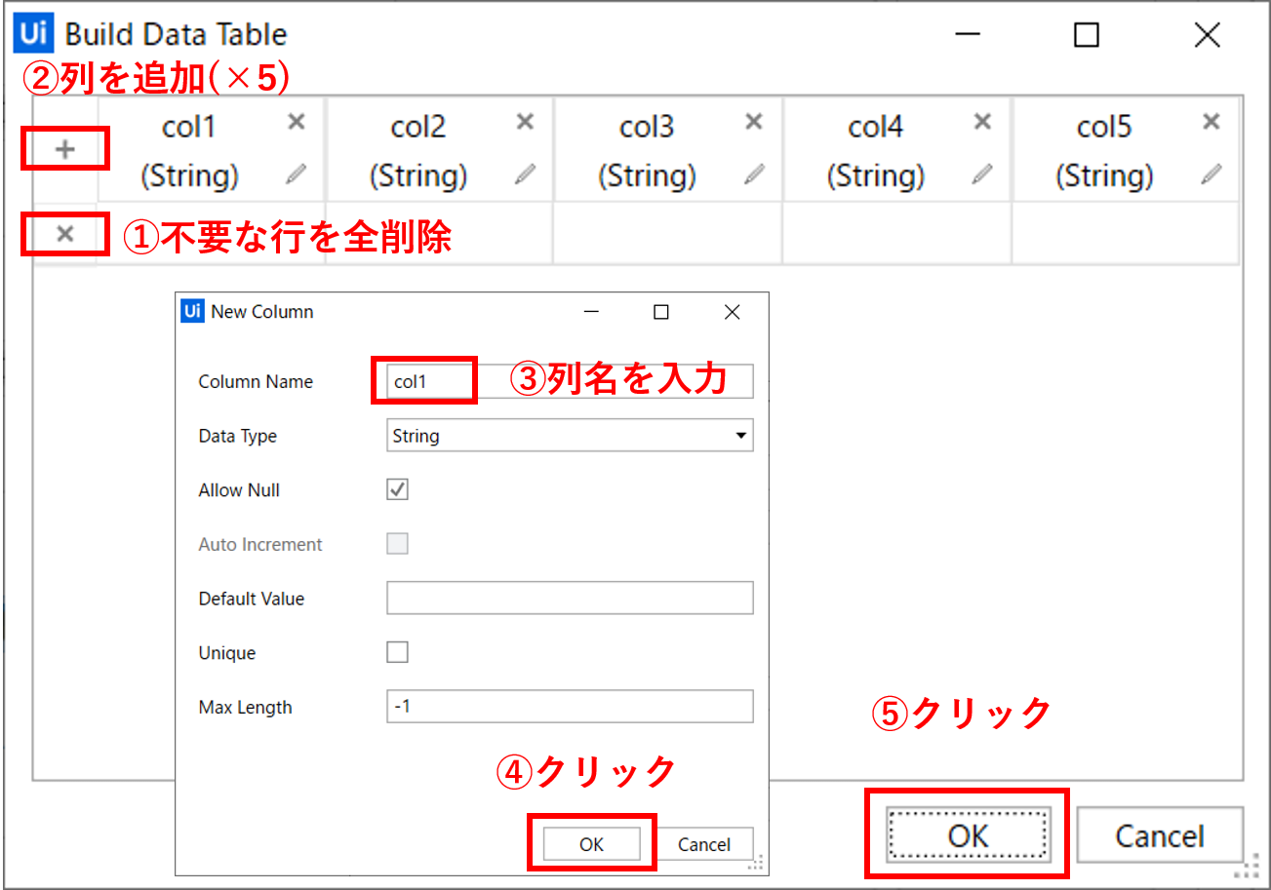Screen dimensions: 1271x890
Task: Click OK in New Column dialog
Action: (x=591, y=844)
